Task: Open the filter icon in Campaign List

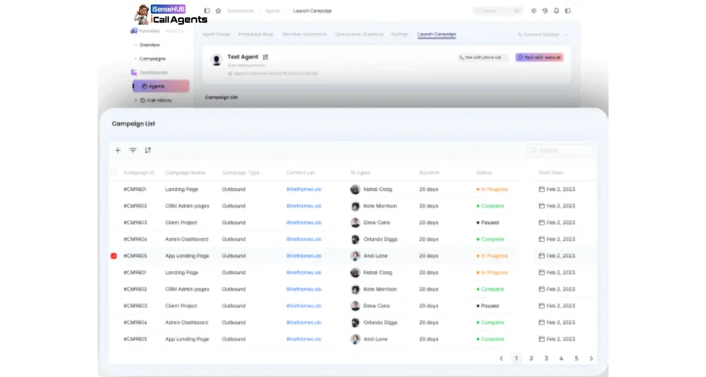Action: tap(133, 150)
